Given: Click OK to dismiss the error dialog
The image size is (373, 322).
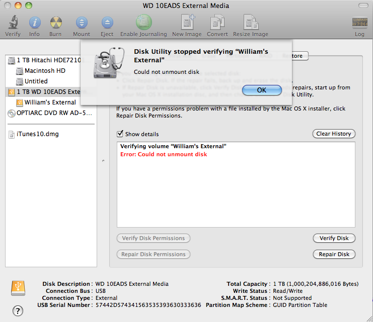Looking at the screenshot, I should (x=262, y=90).
